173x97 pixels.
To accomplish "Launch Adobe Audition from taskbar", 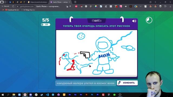I will [75, 95].
